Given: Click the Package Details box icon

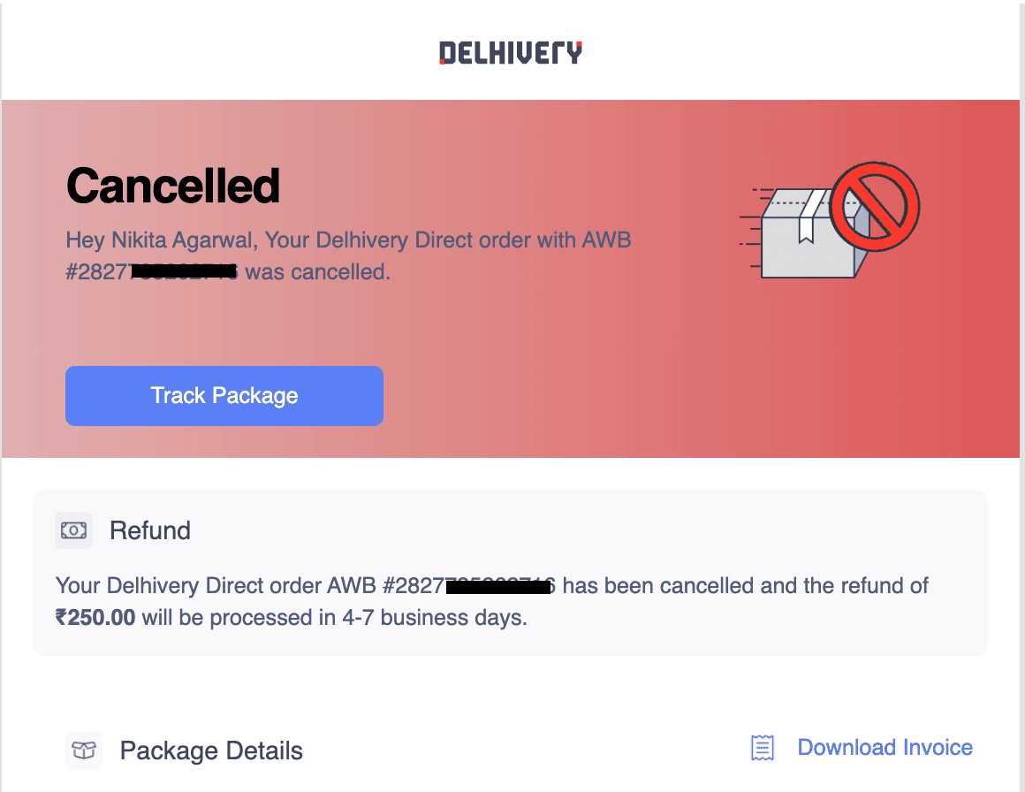Looking at the screenshot, I should click(x=84, y=750).
